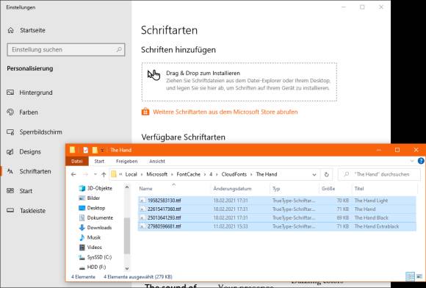426x288 pixels.
Task: Select Bilder in the navigation pane
Action: (x=90, y=198)
